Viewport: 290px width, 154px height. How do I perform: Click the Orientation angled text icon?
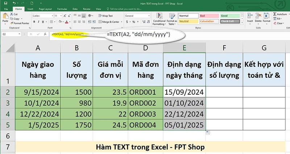pos(90,16)
